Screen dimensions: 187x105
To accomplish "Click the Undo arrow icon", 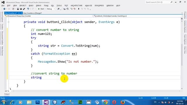I will pyautogui.click(x=28, y=9).
